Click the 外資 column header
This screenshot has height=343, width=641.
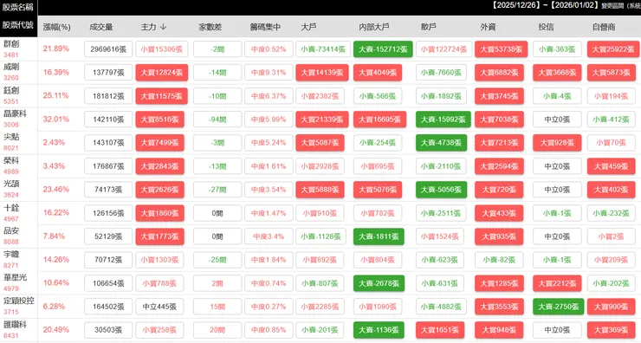[x=488, y=27]
